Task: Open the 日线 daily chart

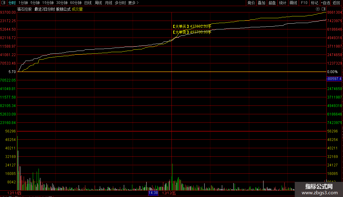Action: (88, 3)
